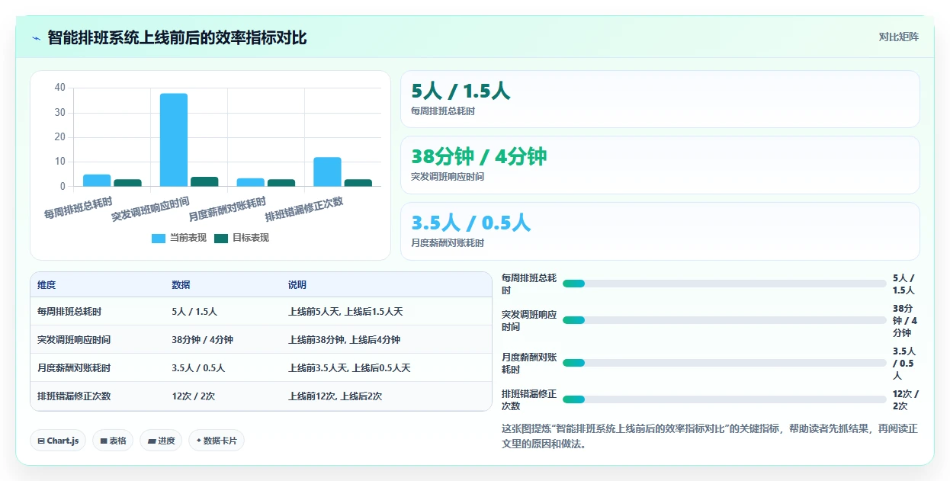Toggle the 当前表现 legend color box
The width and height of the screenshot is (950, 481).
(159, 238)
